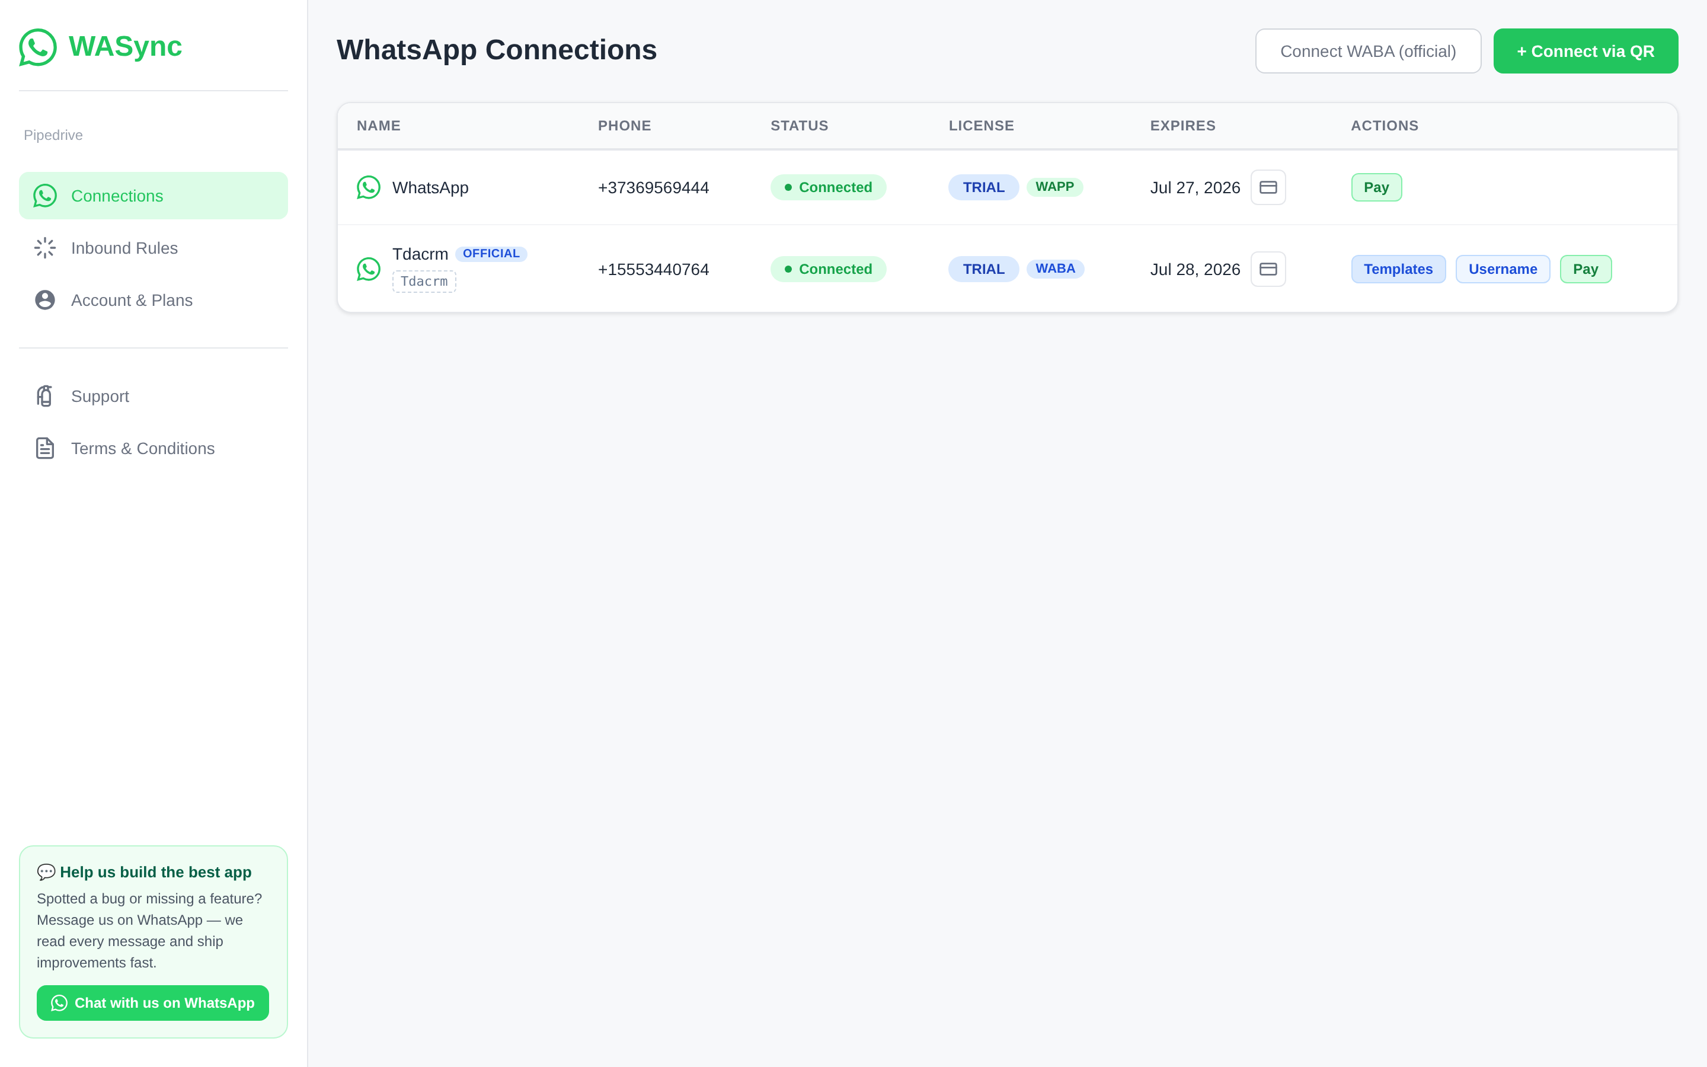Click the speech bubble icon in help card

[x=46, y=872]
